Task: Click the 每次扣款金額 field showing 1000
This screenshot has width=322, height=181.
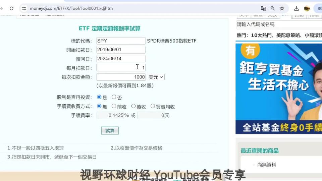Action: click(121, 77)
